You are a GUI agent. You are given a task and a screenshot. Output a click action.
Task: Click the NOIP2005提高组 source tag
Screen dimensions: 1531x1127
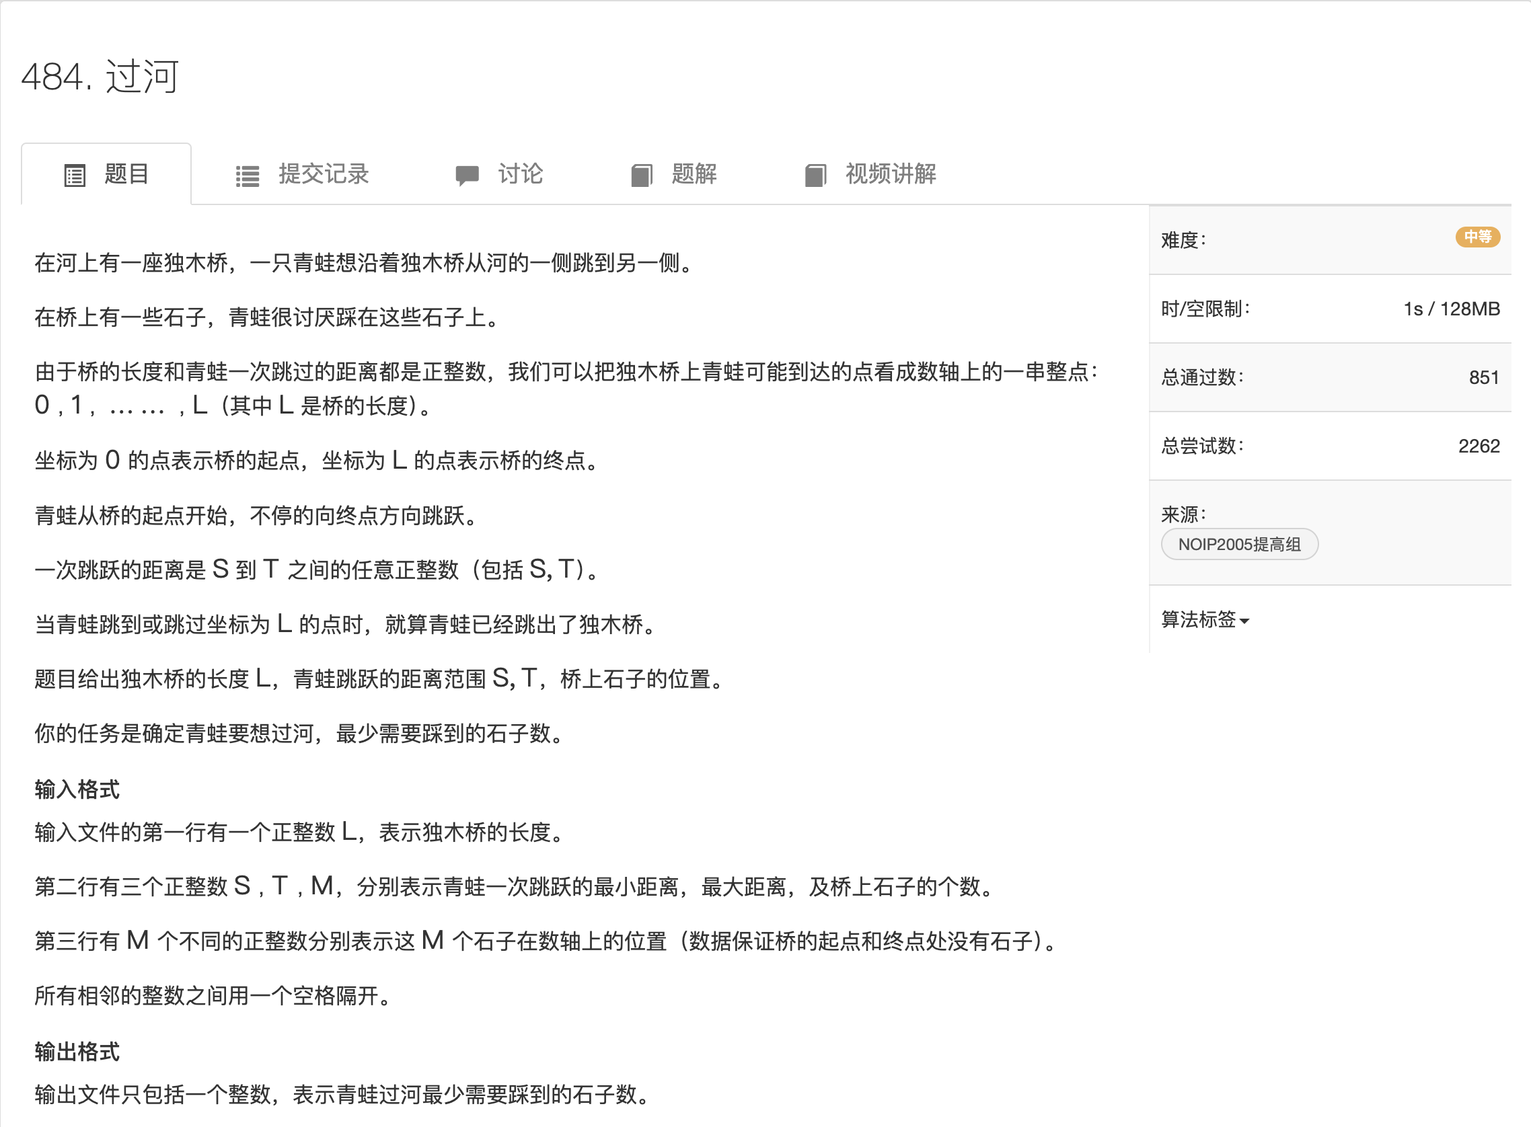click(1239, 544)
